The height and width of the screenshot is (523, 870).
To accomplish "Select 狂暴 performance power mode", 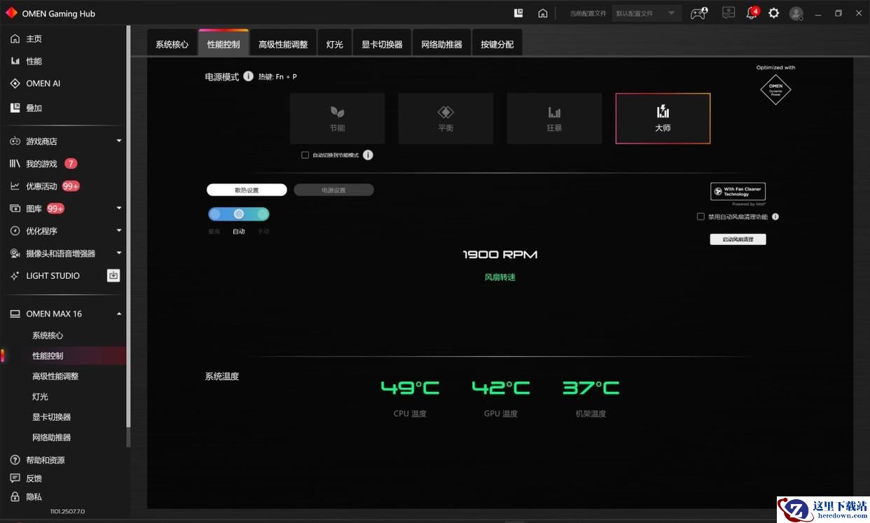I will pyautogui.click(x=555, y=118).
